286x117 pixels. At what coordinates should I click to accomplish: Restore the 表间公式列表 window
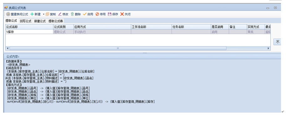[275, 8]
